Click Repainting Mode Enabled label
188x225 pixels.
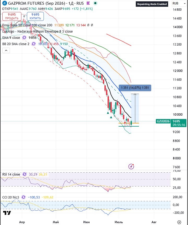point(152,4)
